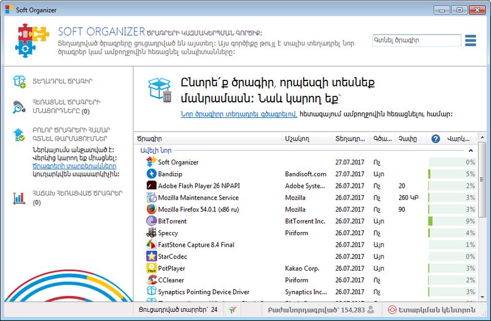This screenshot has height=321, width=491.
Task: Click the Synaptics Pointing Device Driver icon
Action: tap(152, 292)
